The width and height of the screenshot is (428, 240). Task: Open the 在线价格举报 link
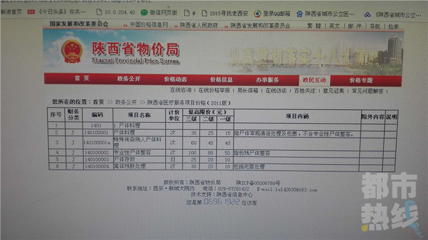click(x=215, y=90)
